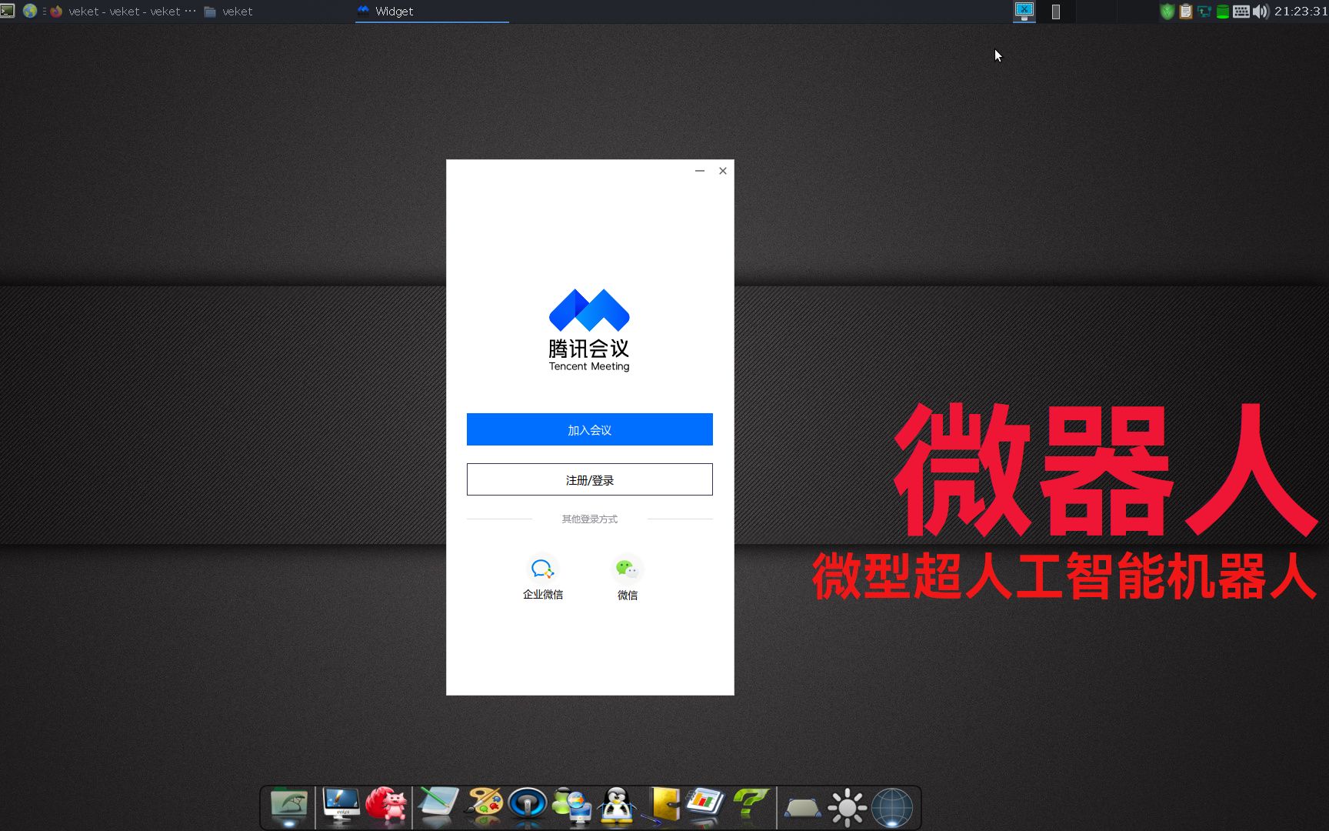Screen dimensions: 1329x831
Task: Click the green disk storage tray icon
Action: click(1222, 12)
